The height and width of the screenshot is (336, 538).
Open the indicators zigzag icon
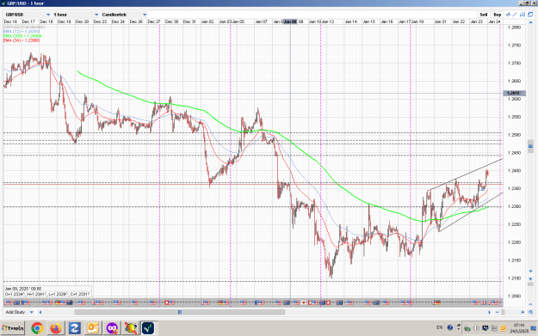509,15
